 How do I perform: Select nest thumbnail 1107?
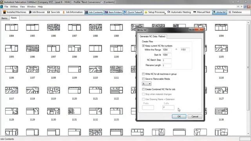(33, 69)
